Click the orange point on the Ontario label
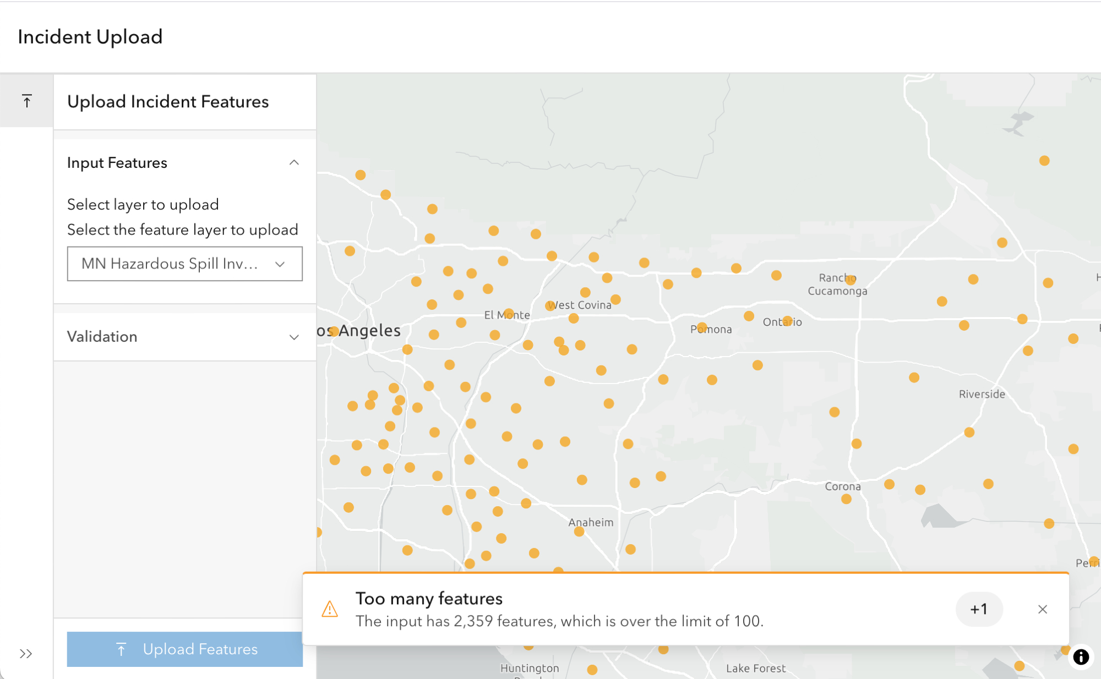Image resolution: width=1101 pixels, height=679 pixels. pos(787,321)
